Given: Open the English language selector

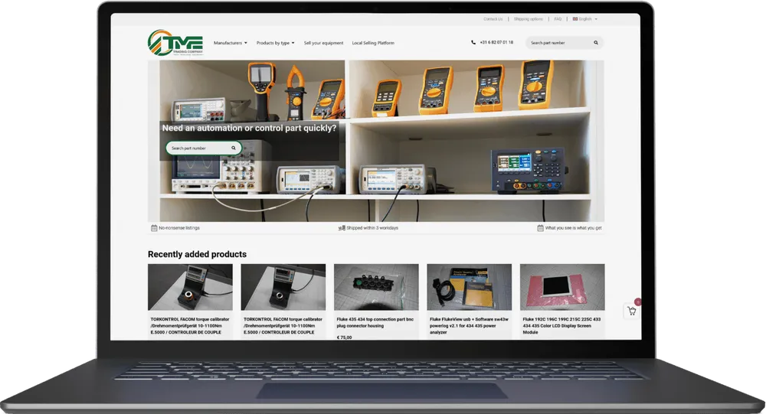Looking at the screenshot, I should (x=585, y=19).
